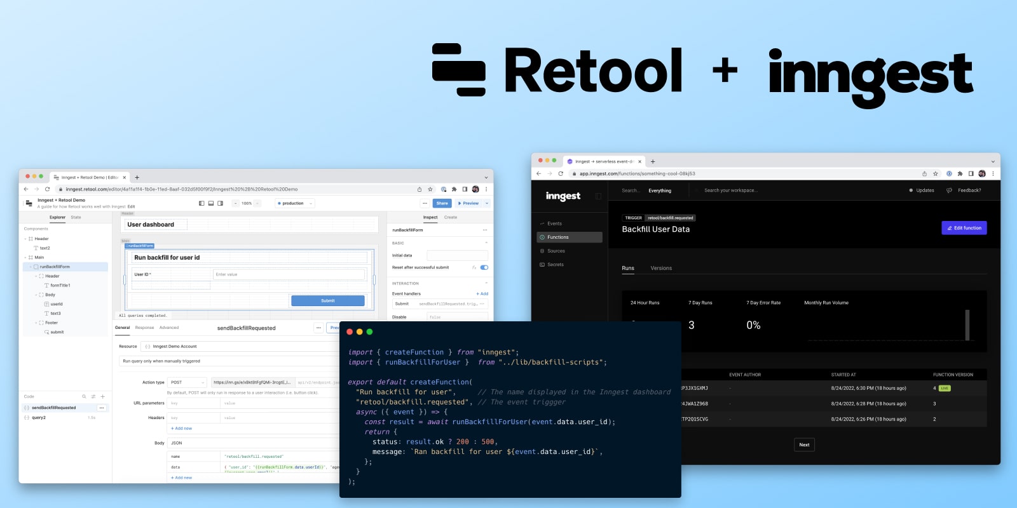Switch to the State tab in Retool
The image size is (1017, 508).
click(76, 217)
